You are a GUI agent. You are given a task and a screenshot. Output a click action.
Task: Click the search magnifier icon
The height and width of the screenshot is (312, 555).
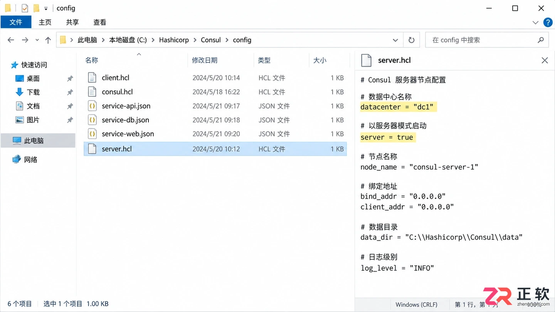541,40
